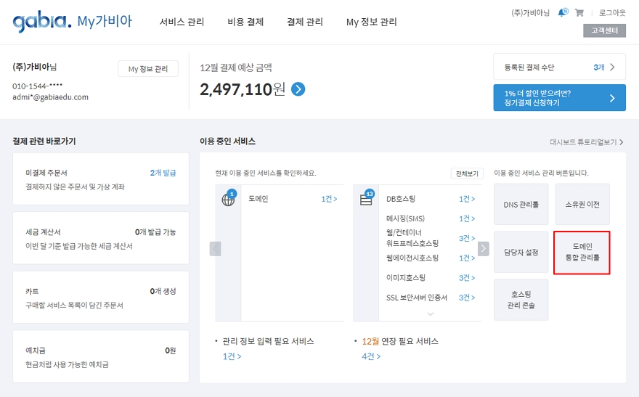Click the blue arrow beside 2,497,110원
This screenshot has width=639, height=397.
(298, 89)
